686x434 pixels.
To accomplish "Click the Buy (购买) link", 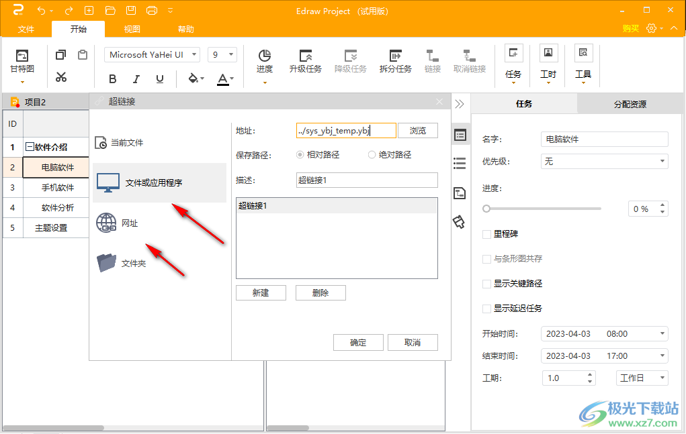I will pyautogui.click(x=631, y=28).
